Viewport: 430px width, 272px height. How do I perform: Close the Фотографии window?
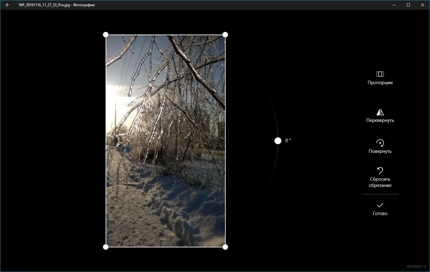(x=423, y=5)
